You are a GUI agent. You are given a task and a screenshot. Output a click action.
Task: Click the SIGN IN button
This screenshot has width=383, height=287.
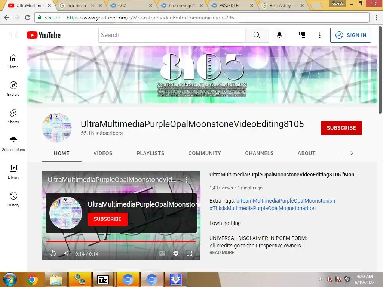(350, 35)
